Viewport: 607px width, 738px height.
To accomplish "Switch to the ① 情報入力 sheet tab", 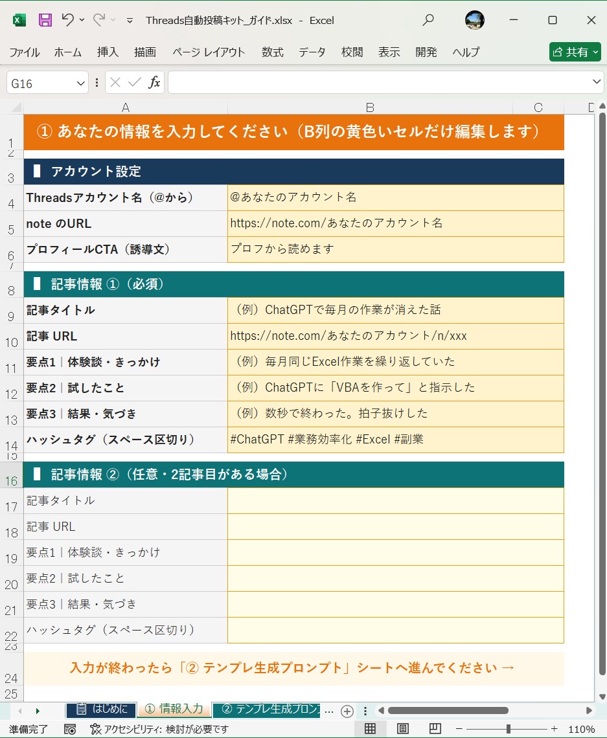I will pos(174,709).
